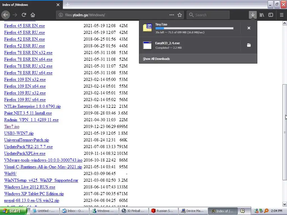Click the page scrollbar down arrow
The height and width of the screenshot is (215, 287).
[x=285, y=204]
